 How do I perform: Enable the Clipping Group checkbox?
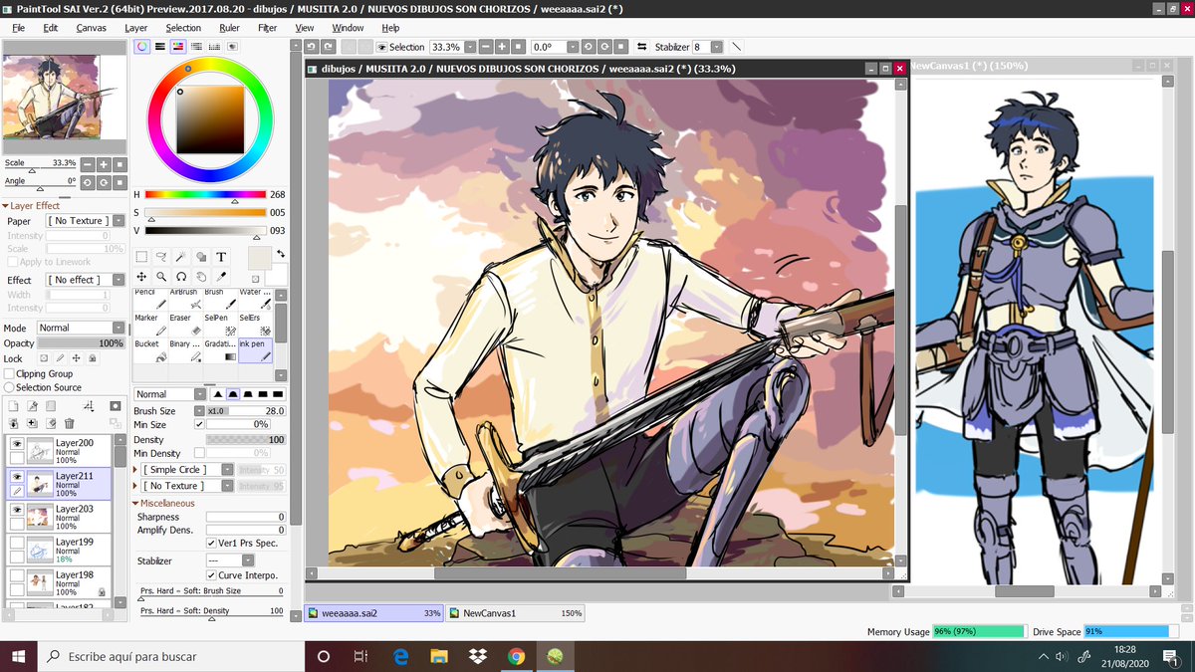pyautogui.click(x=10, y=373)
